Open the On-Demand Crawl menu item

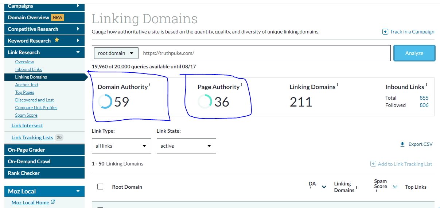[x=44, y=161]
